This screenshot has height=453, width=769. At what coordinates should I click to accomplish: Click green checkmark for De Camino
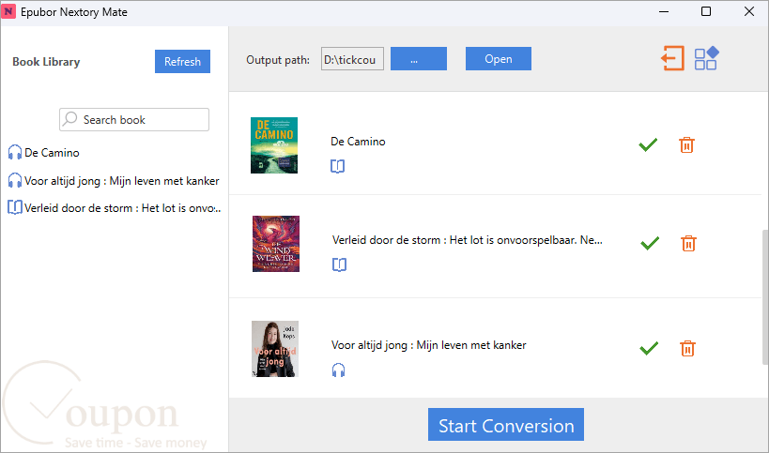coord(648,145)
